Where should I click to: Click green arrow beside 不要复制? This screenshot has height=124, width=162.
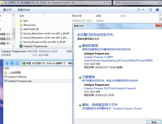coord(80,78)
